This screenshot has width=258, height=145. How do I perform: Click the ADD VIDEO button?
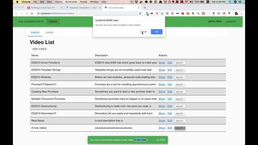(40, 49)
